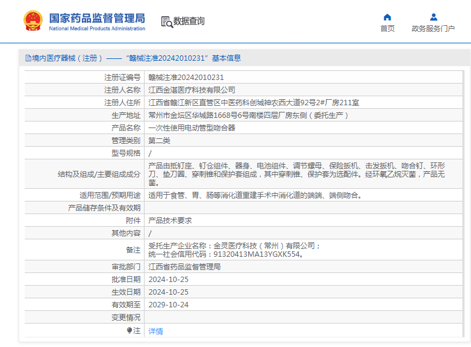Click the 备注 label
Screen dimensions: 471x347
(x=133, y=250)
